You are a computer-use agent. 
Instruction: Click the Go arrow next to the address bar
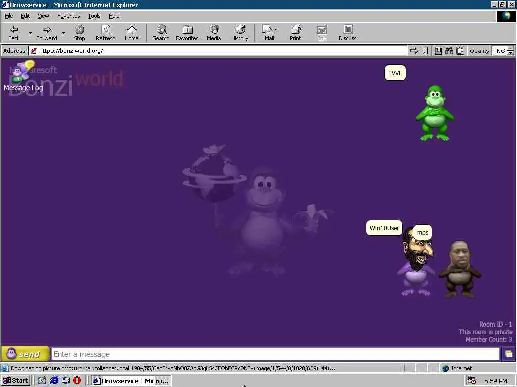click(414, 51)
